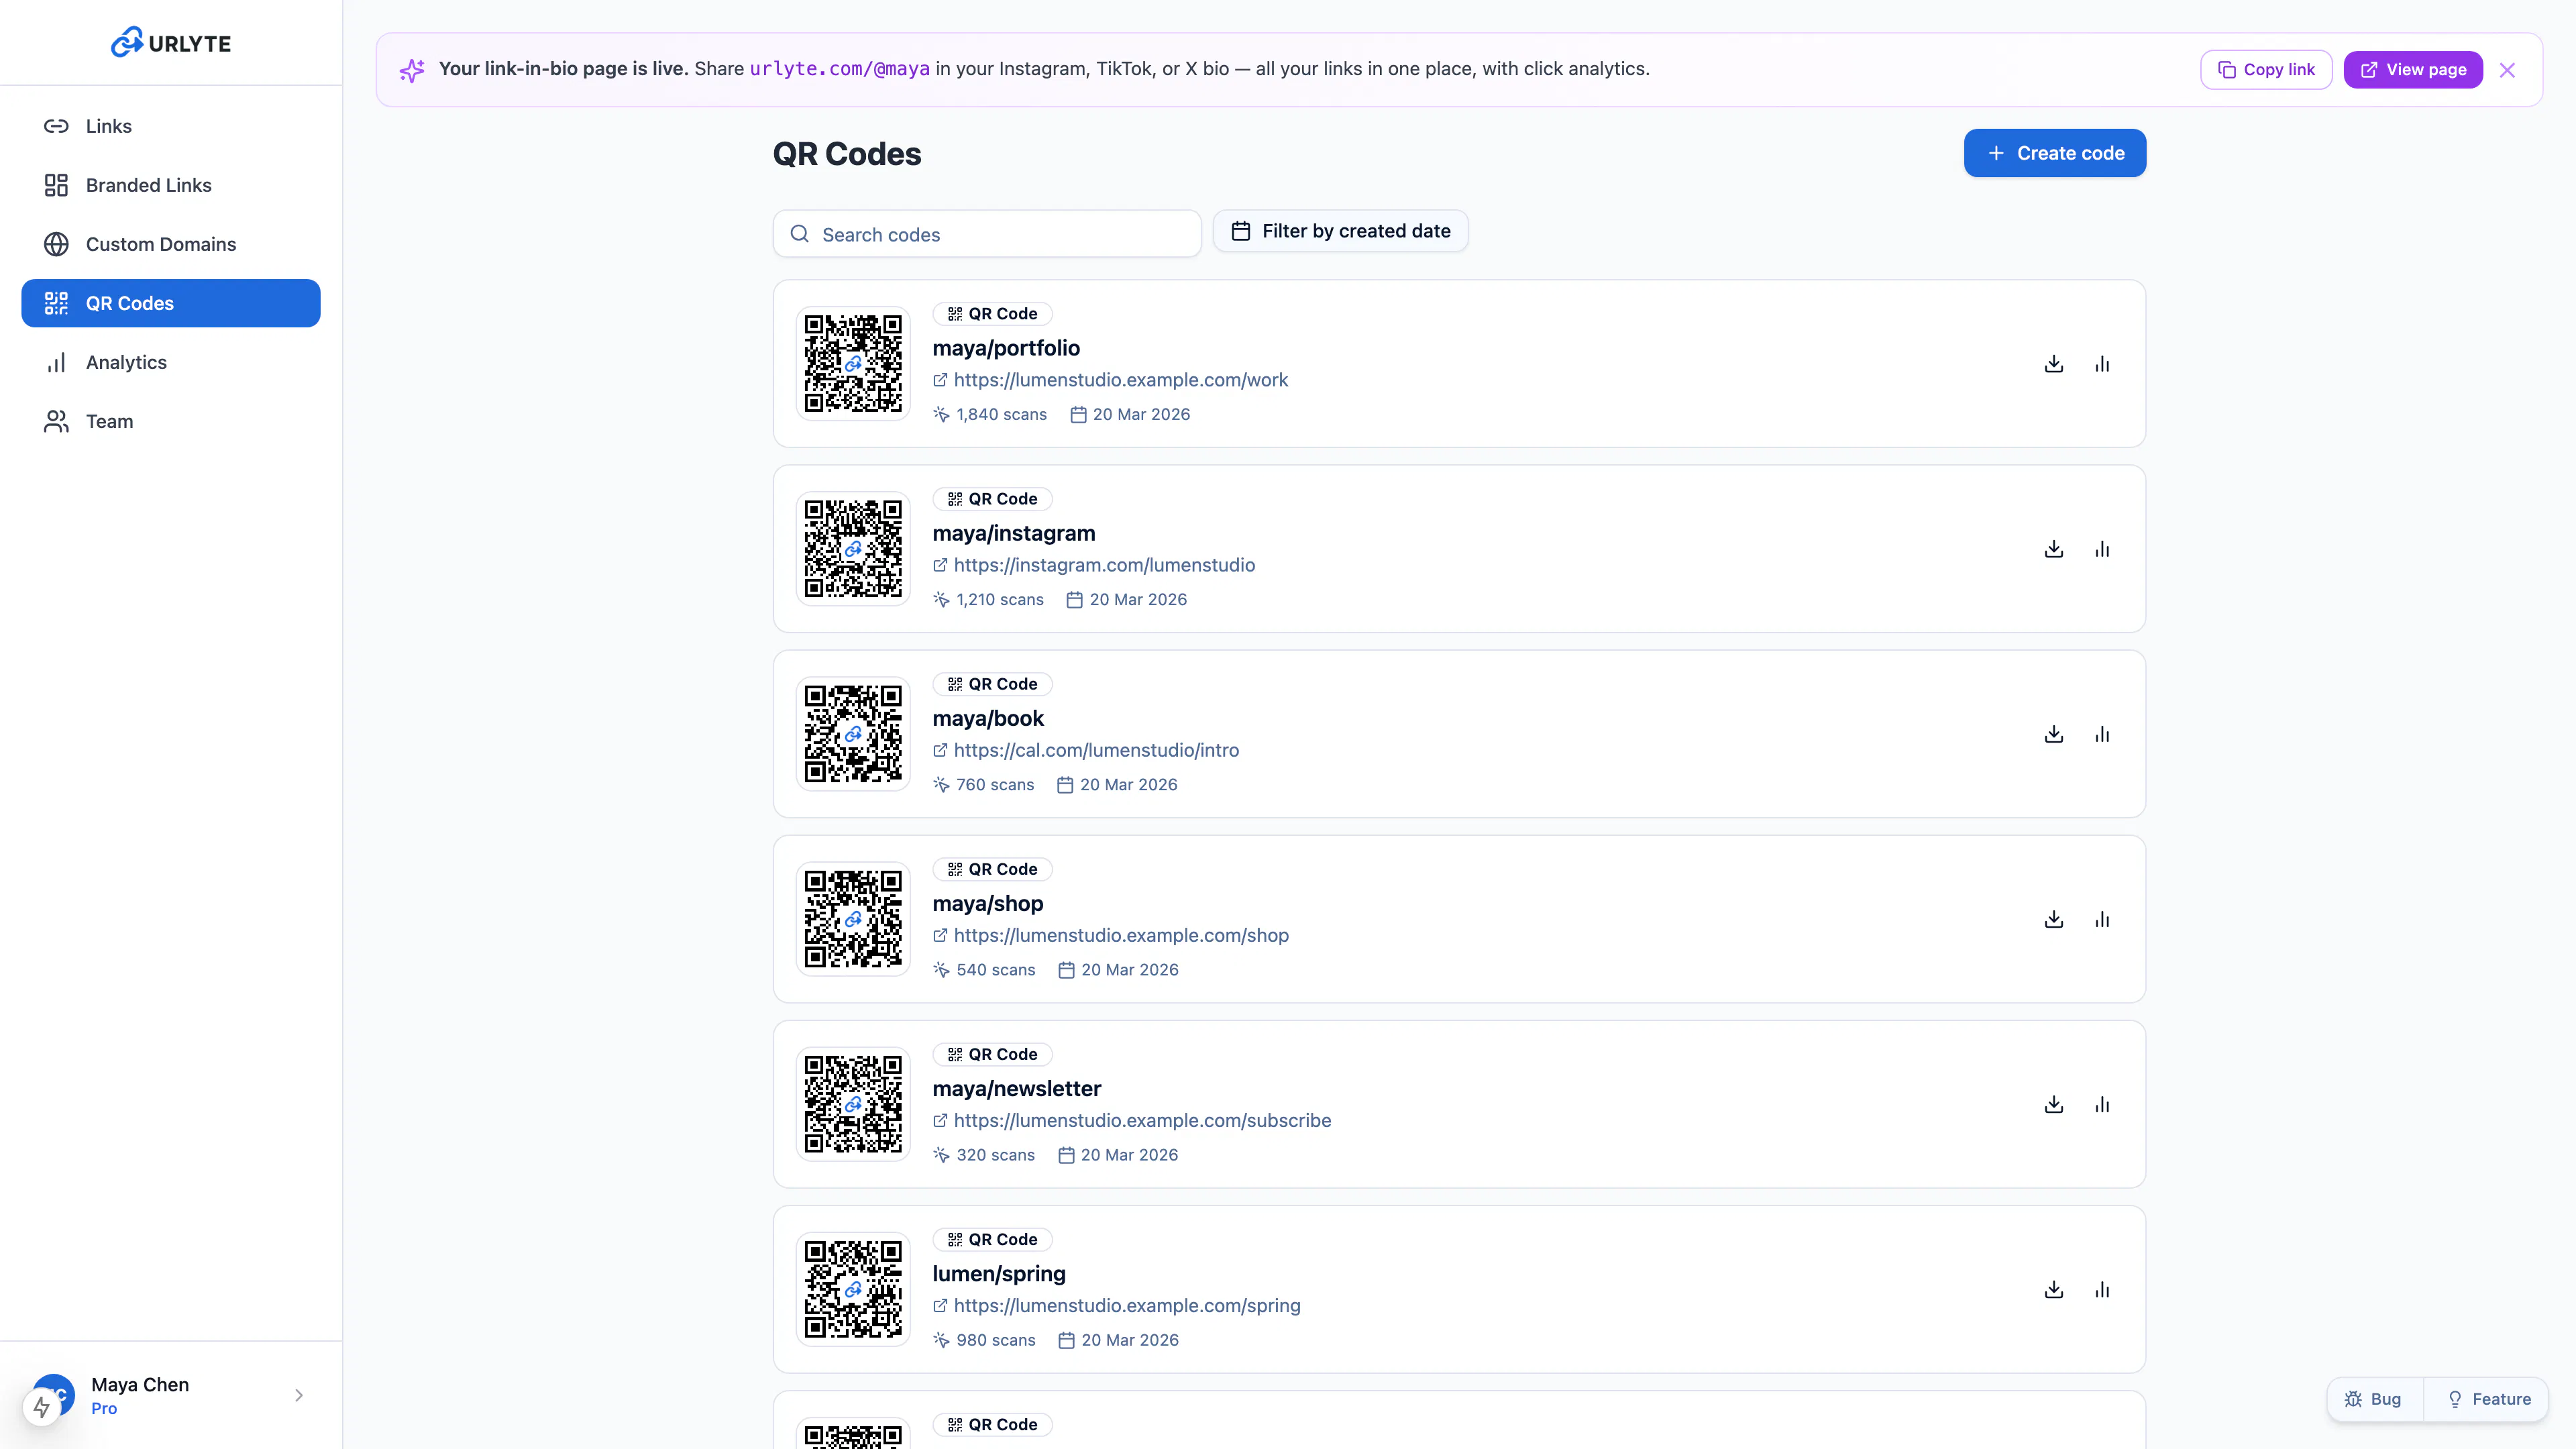Select the maya/portfolio title

click(x=1006, y=348)
